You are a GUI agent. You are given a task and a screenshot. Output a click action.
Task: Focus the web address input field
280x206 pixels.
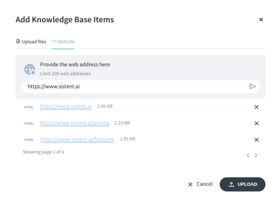[x=136, y=87]
